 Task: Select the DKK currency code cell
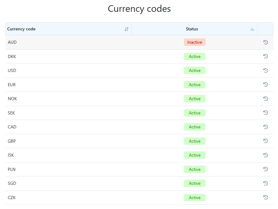point(68,56)
